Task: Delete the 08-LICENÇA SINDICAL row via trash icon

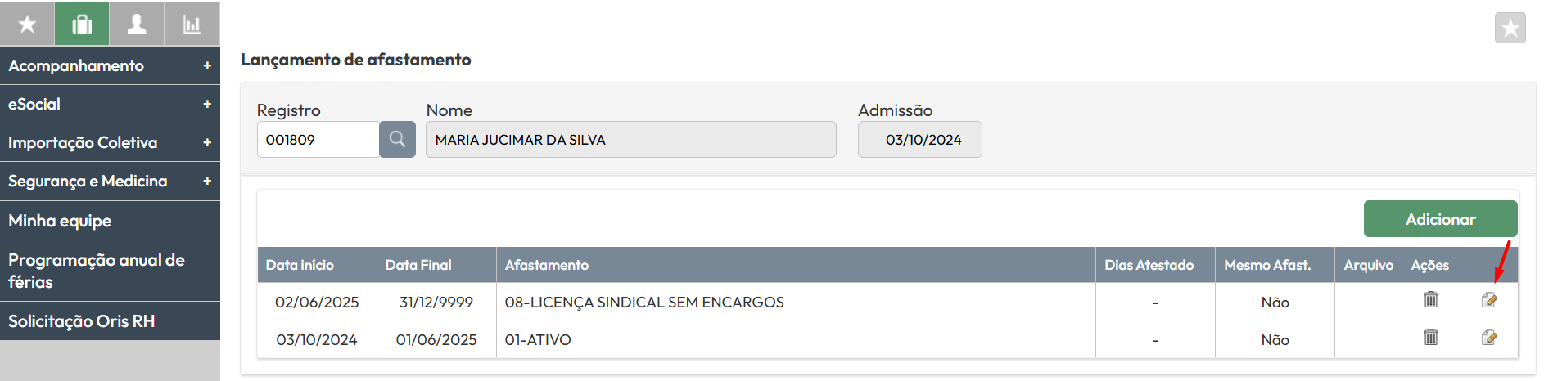Action: pos(1431,300)
